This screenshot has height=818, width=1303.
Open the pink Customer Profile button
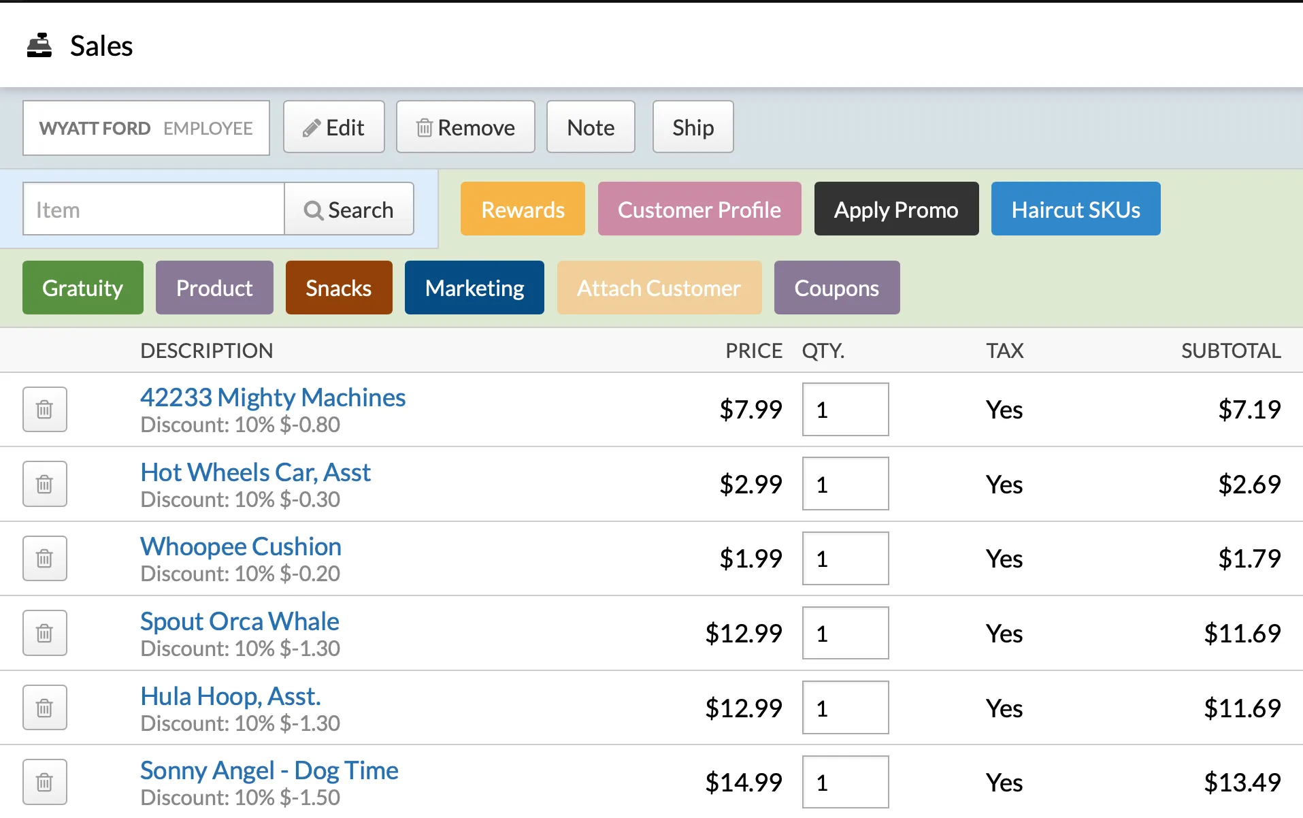pyautogui.click(x=699, y=209)
